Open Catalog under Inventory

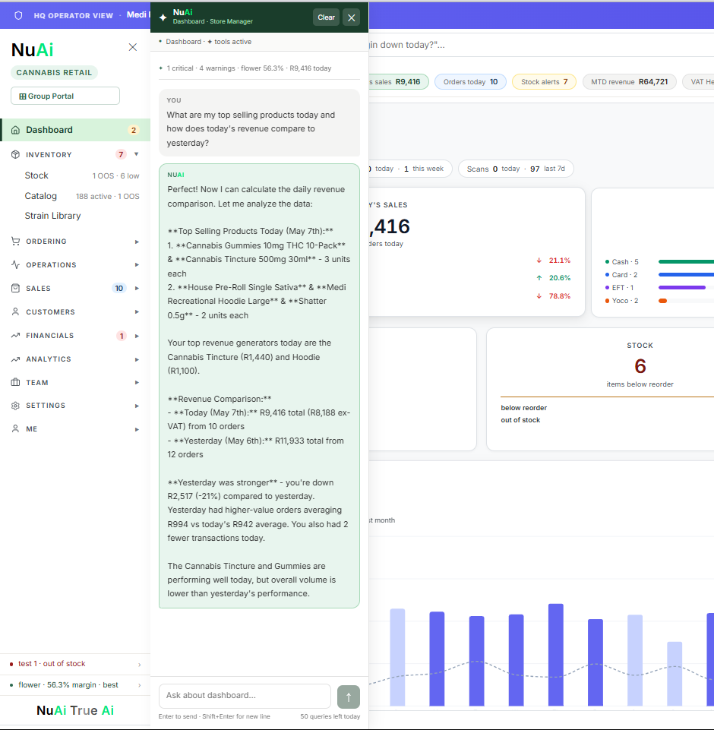[x=82, y=196]
